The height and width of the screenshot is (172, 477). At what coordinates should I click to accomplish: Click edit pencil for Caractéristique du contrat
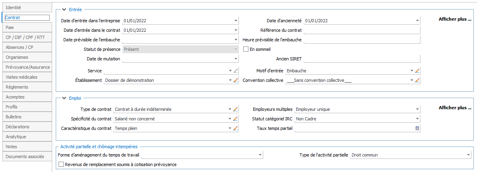[236, 128]
